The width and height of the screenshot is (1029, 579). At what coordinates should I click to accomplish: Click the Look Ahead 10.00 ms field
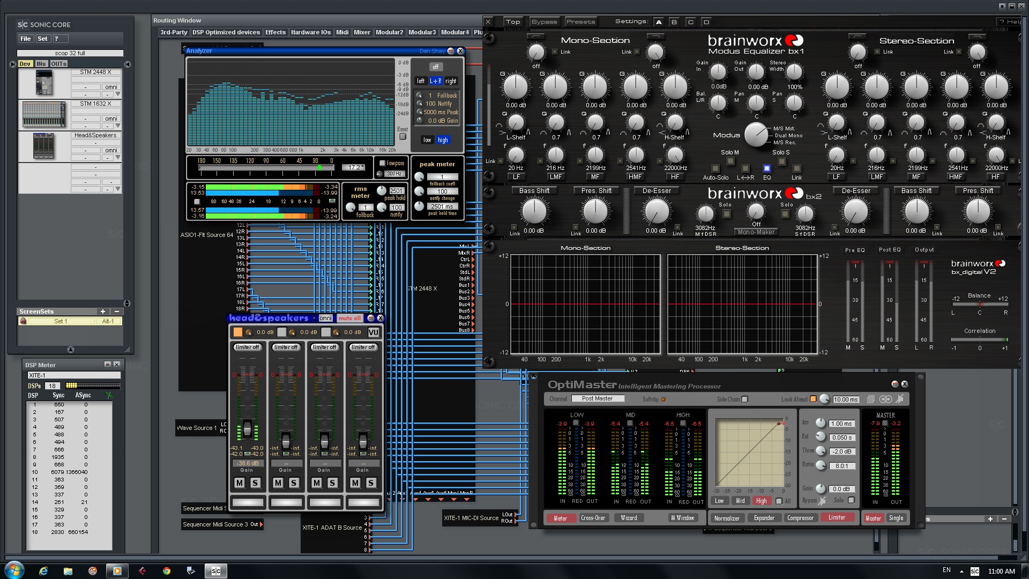[846, 399]
